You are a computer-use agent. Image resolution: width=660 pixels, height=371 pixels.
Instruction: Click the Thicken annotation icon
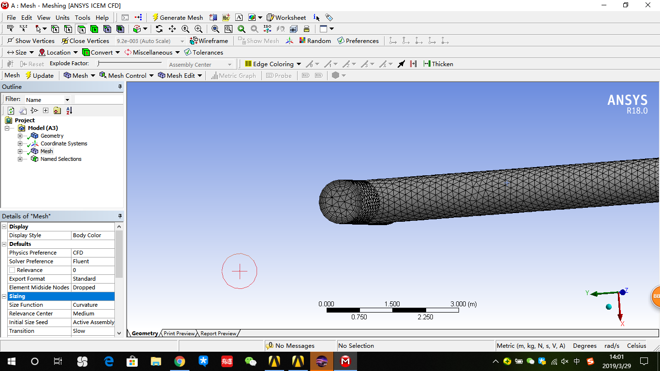[x=438, y=64]
